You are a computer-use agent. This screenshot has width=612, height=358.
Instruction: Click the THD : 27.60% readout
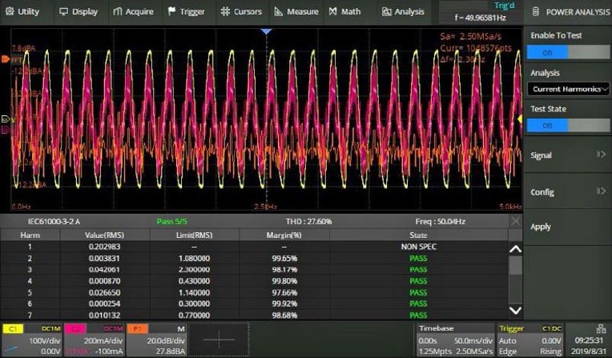click(308, 221)
